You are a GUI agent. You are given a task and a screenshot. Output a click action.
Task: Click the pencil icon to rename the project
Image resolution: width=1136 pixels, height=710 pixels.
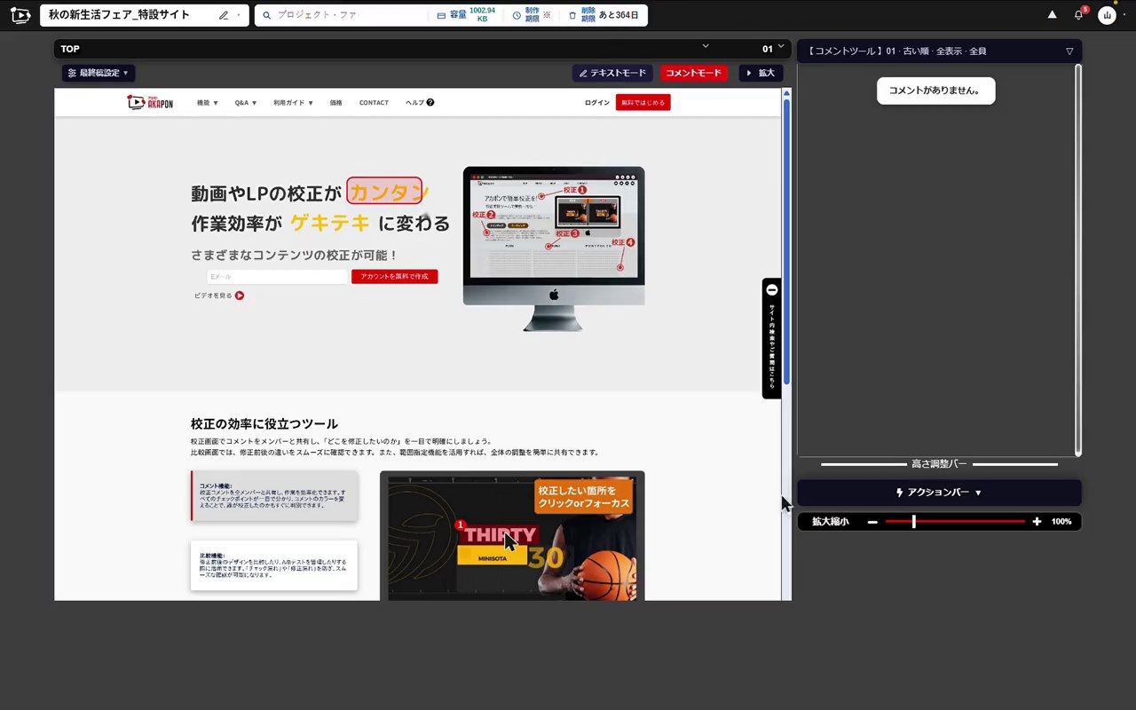224,15
